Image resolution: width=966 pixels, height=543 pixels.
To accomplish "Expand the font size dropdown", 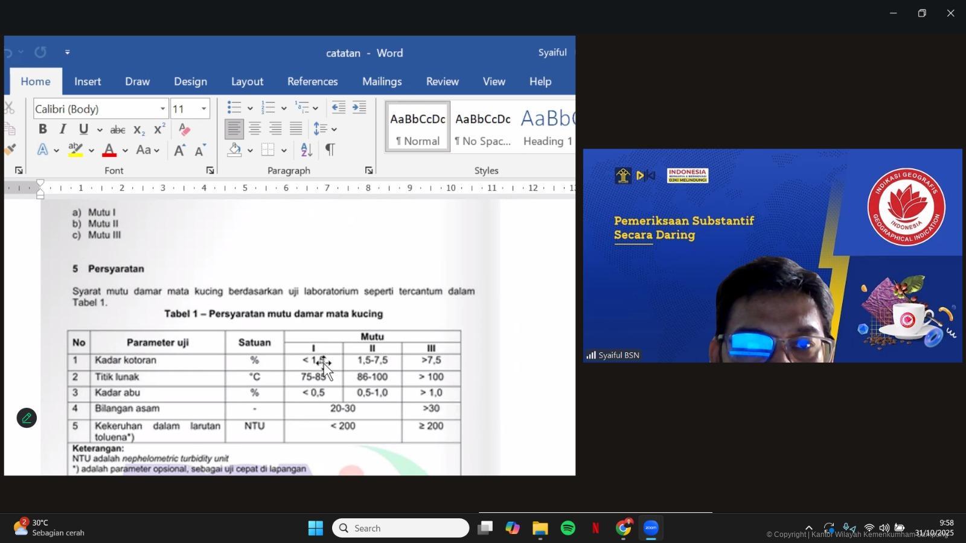I will (203, 109).
